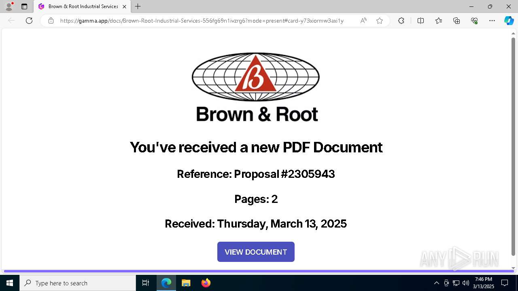The width and height of the screenshot is (518, 291).
Task: Toggle split screen view
Action: (x=420, y=21)
